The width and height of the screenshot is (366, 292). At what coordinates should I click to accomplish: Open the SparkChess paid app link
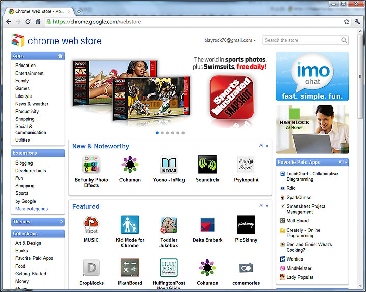coord(298,198)
